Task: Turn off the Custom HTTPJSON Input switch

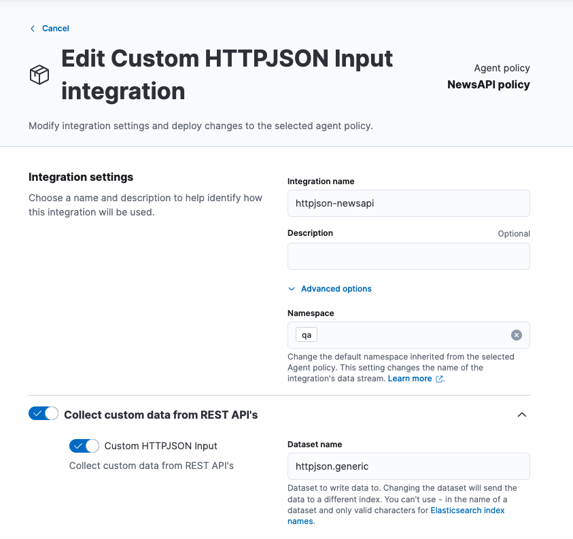Action: pyautogui.click(x=84, y=445)
